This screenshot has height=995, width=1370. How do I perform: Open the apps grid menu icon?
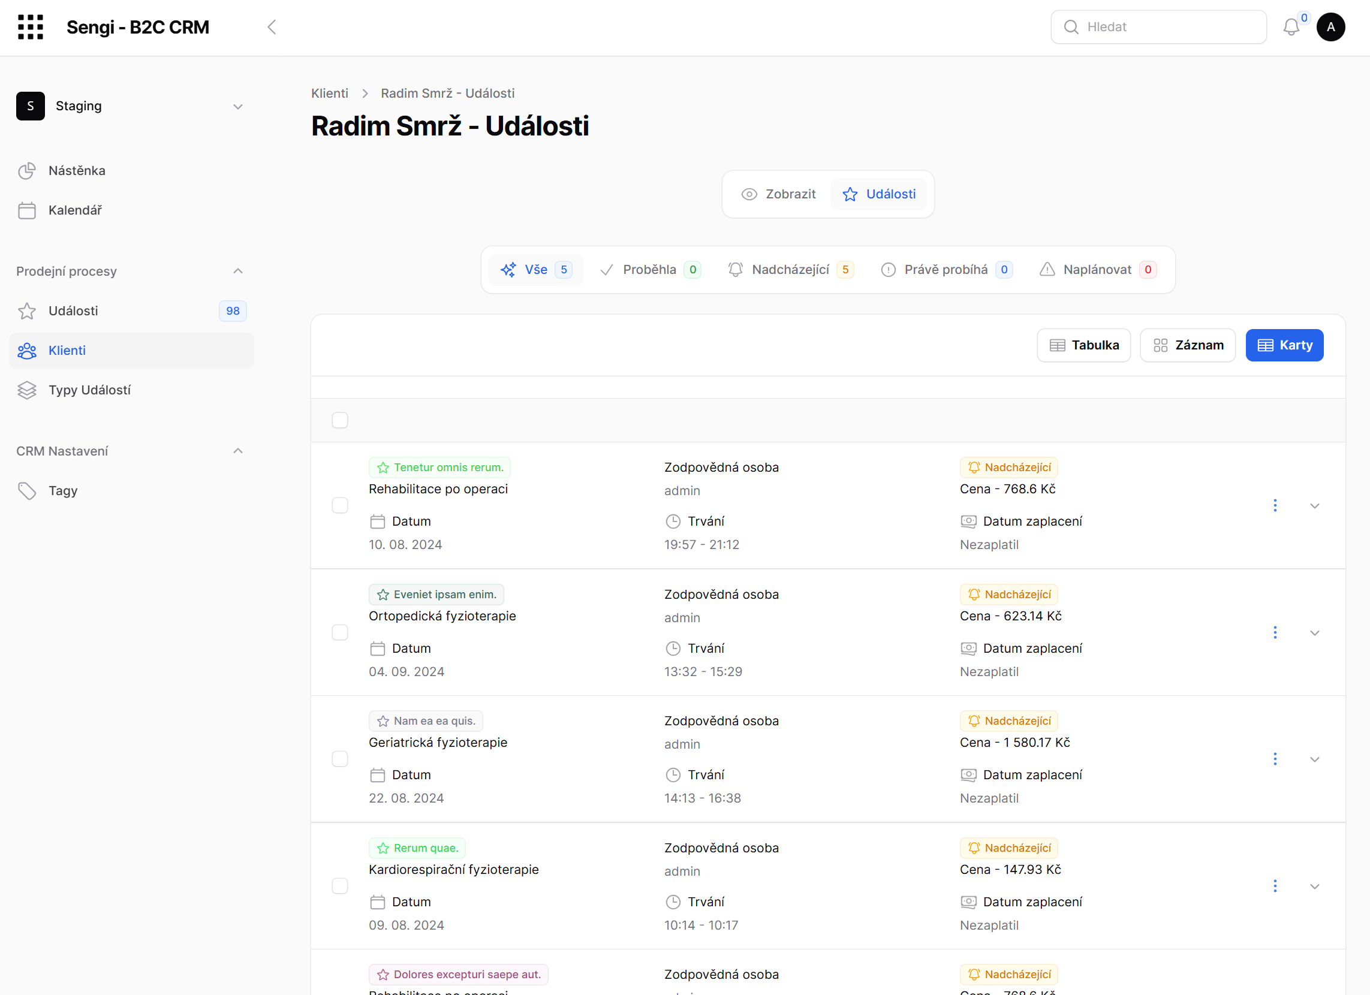pos(30,27)
